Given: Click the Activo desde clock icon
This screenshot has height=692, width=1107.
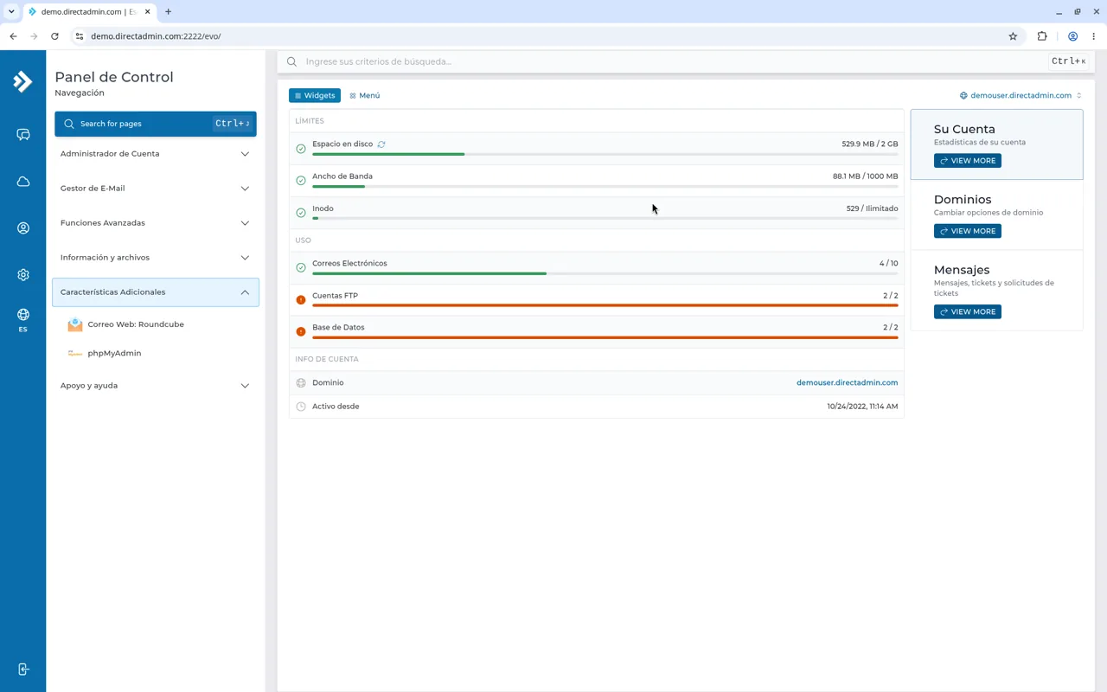Looking at the screenshot, I should (301, 407).
